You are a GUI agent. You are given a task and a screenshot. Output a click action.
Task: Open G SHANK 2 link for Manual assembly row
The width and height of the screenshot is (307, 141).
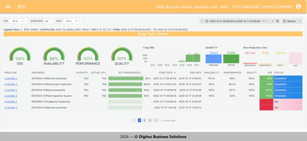click(11, 90)
